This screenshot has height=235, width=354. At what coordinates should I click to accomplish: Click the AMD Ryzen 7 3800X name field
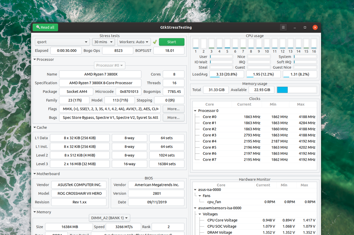pos(100,74)
